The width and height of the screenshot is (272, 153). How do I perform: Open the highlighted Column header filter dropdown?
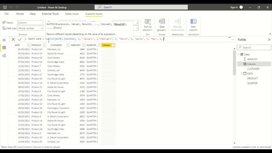113,45
